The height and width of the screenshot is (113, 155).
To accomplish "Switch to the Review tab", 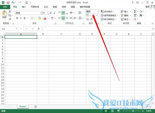I will pos(64,7).
